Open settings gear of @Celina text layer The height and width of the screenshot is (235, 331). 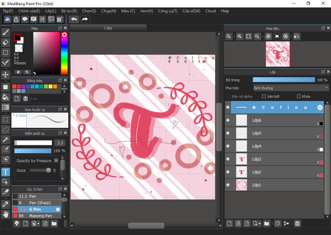(320, 107)
